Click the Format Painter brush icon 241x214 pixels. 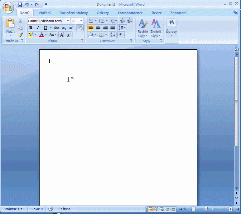coord(20,35)
